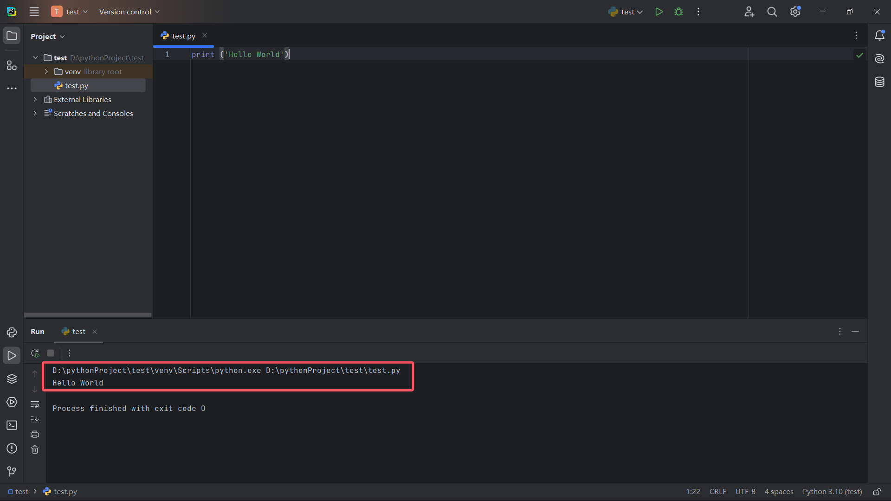Expand the External Libraries tree item

click(35, 99)
